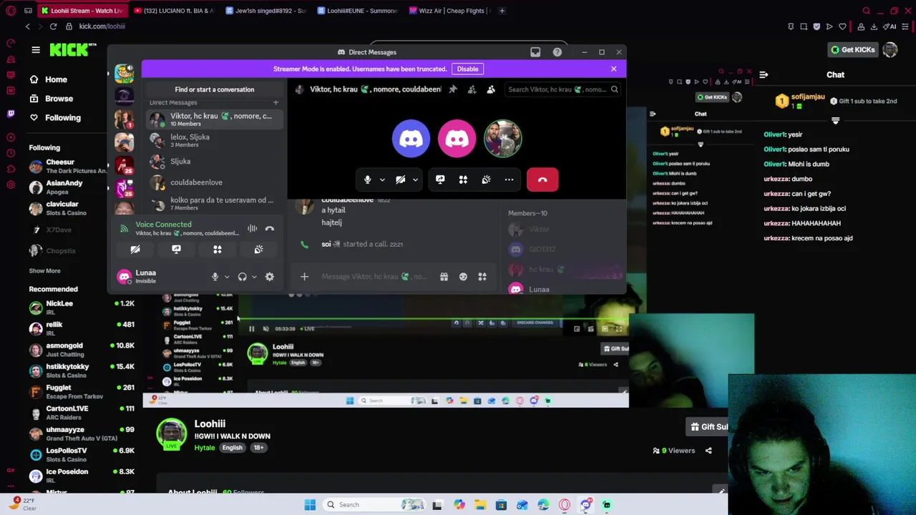Open a new browser tab

502,11
